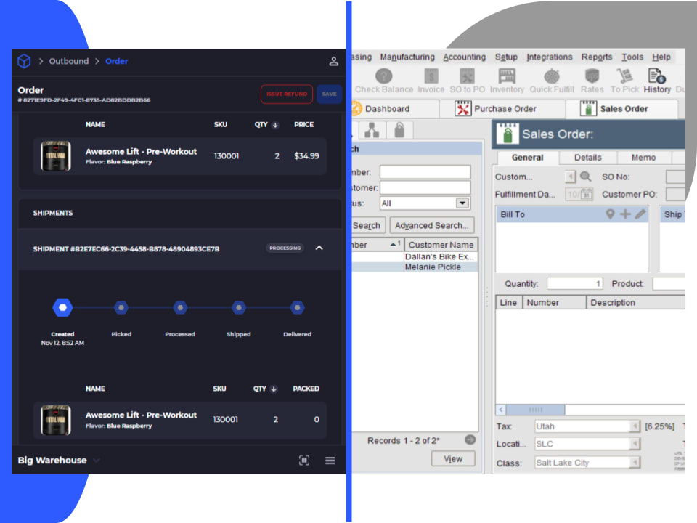Open the Class Salt Lake City dropdown arrow
Viewport: 697px width, 523px height.
coord(635,463)
